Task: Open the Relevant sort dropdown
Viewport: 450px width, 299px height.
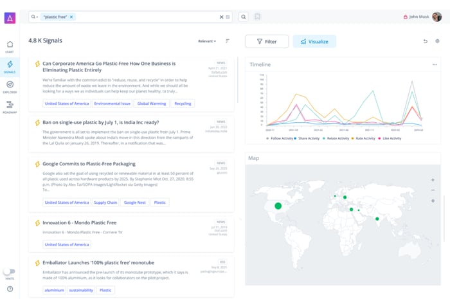Action: coord(207,41)
